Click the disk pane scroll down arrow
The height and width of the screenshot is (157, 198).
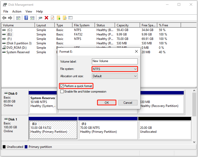click(194, 142)
